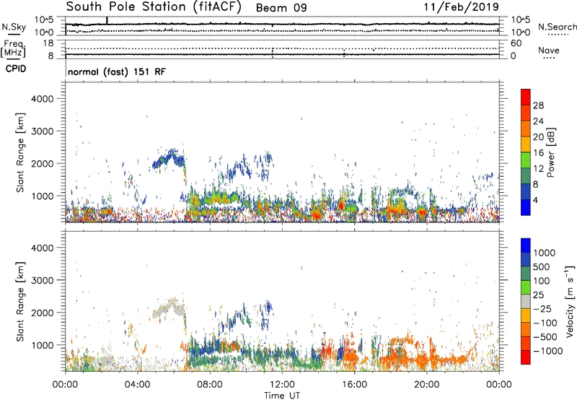Click the "Slant Range [km]" label of velocity panel
Viewport: 577px width, 400px height.
[20, 302]
